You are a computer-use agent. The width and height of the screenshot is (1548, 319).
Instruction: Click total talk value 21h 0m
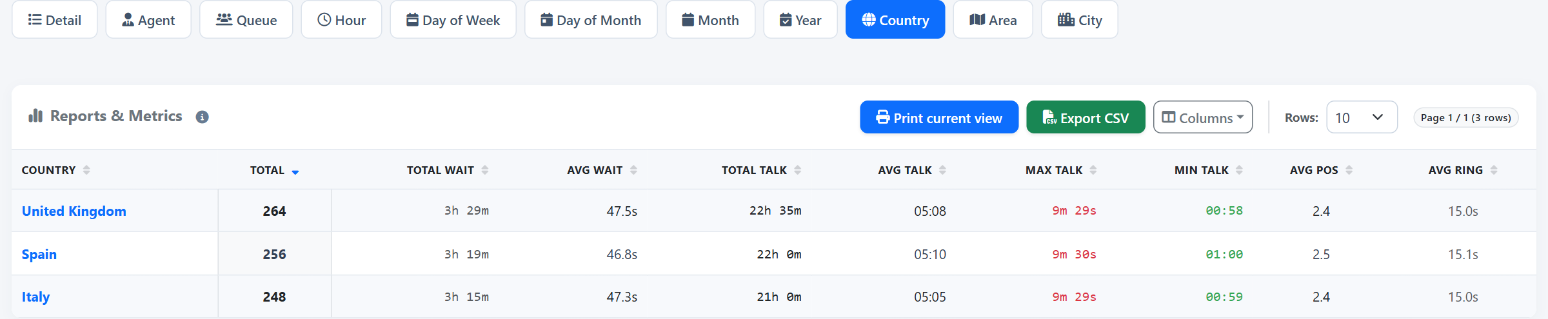pos(779,297)
